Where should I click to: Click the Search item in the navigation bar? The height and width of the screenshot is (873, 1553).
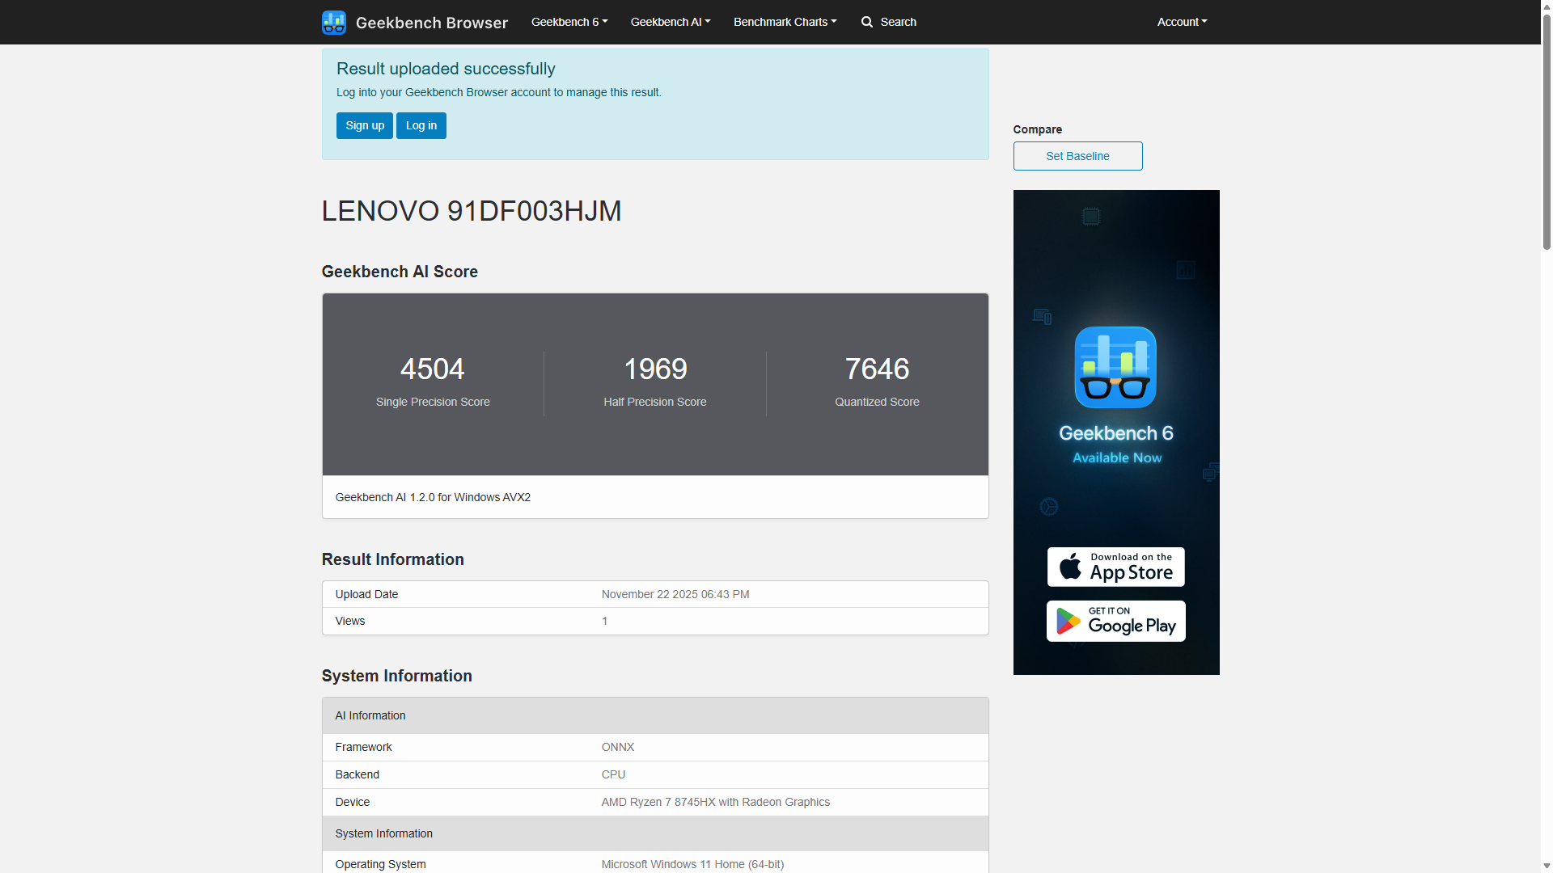(898, 22)
